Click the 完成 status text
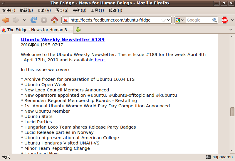 6,157
